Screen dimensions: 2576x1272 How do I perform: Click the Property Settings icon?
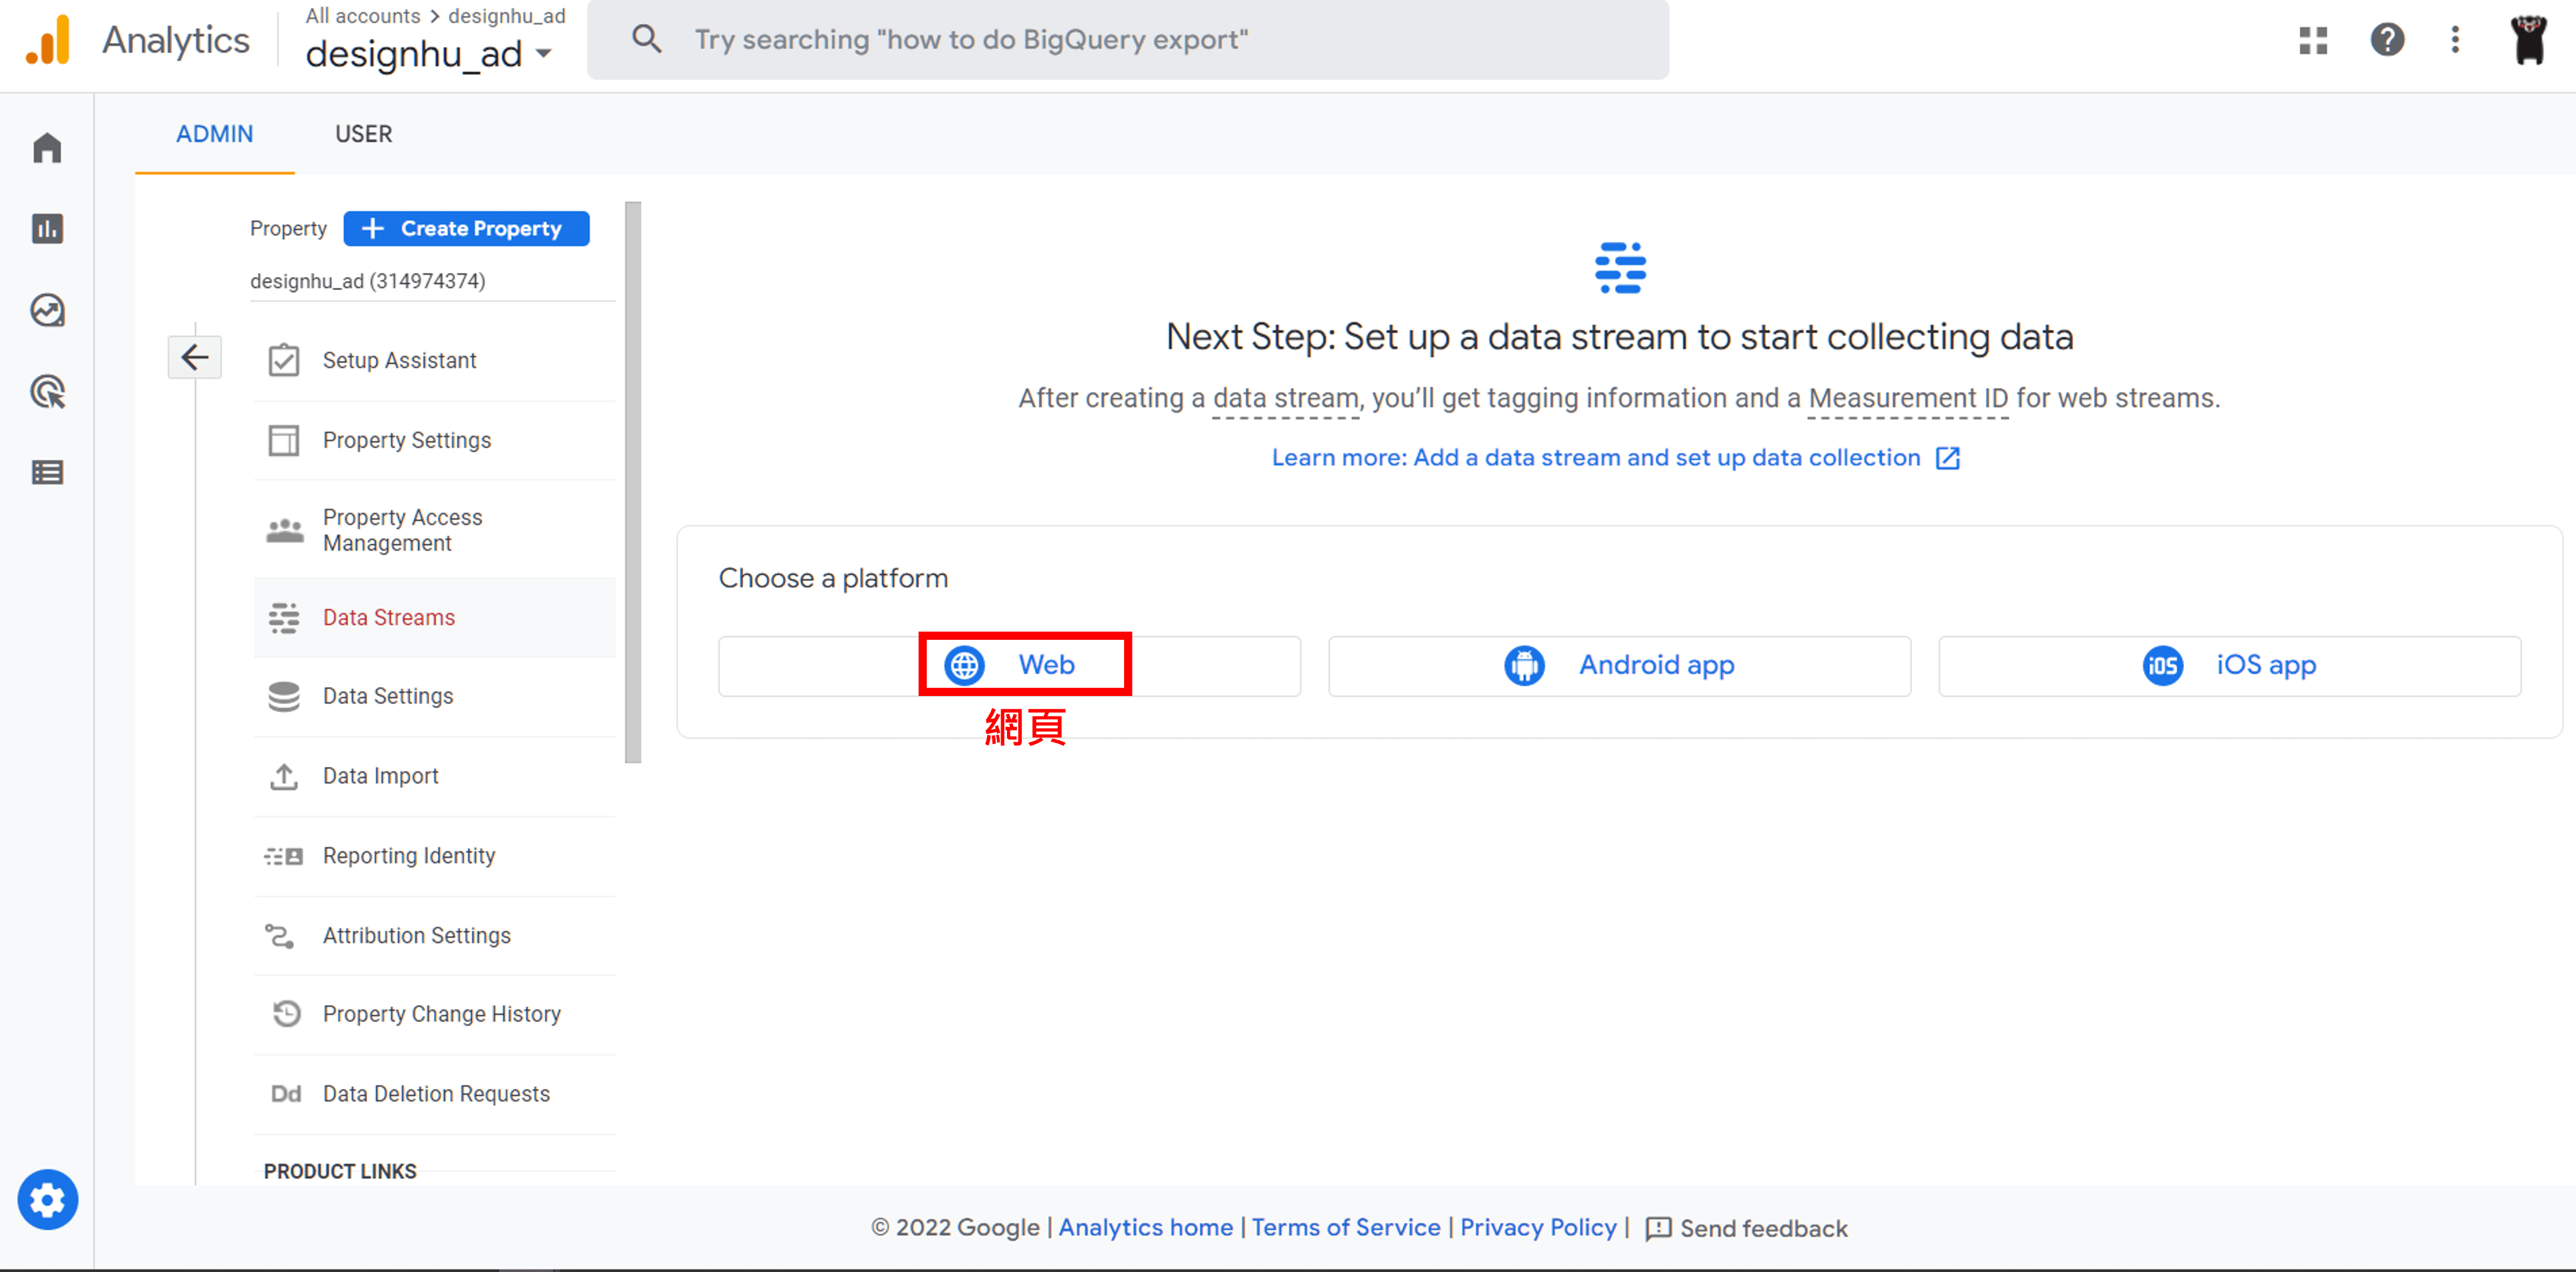tap(283, 440)
